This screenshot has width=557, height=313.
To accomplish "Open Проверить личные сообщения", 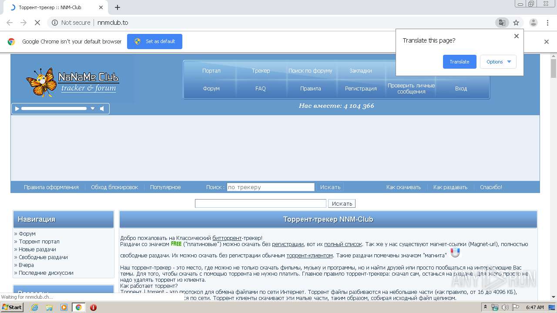I will [411, 89].
